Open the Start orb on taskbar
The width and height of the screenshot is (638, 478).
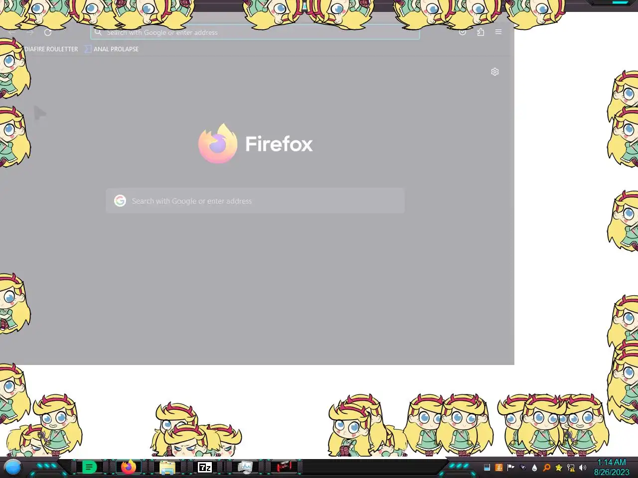[x=13, y=468]
